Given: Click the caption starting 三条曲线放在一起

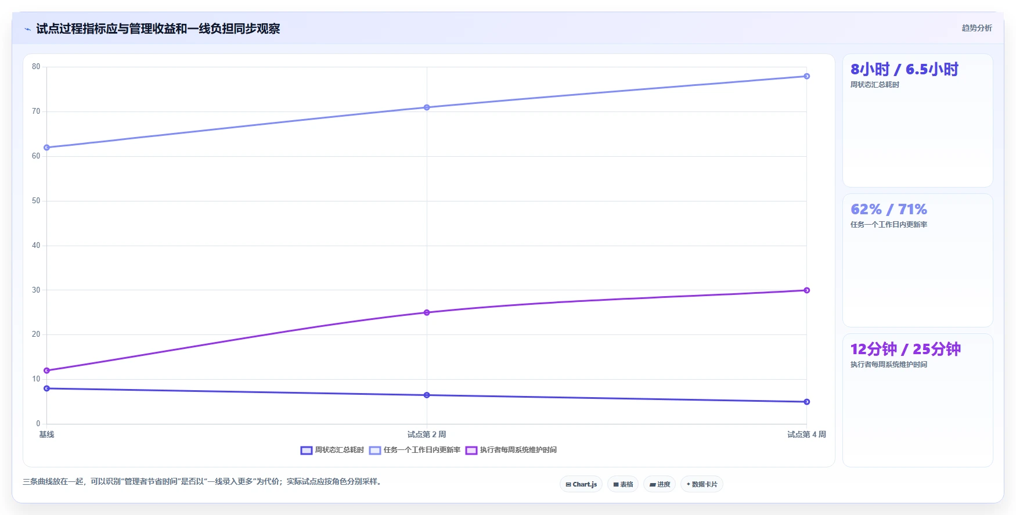Looking at the screenshot, I should tap(203, 481).
